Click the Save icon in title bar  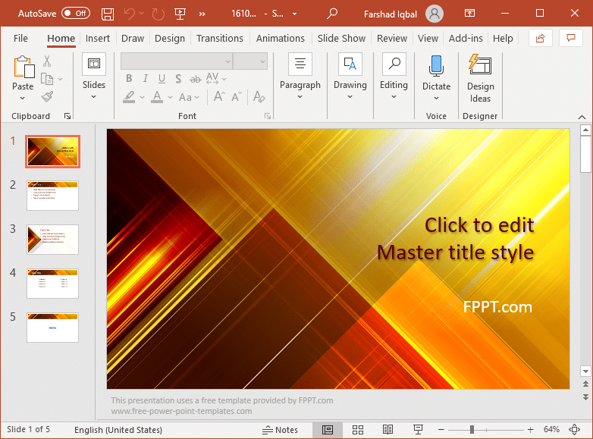coord(108,14)
